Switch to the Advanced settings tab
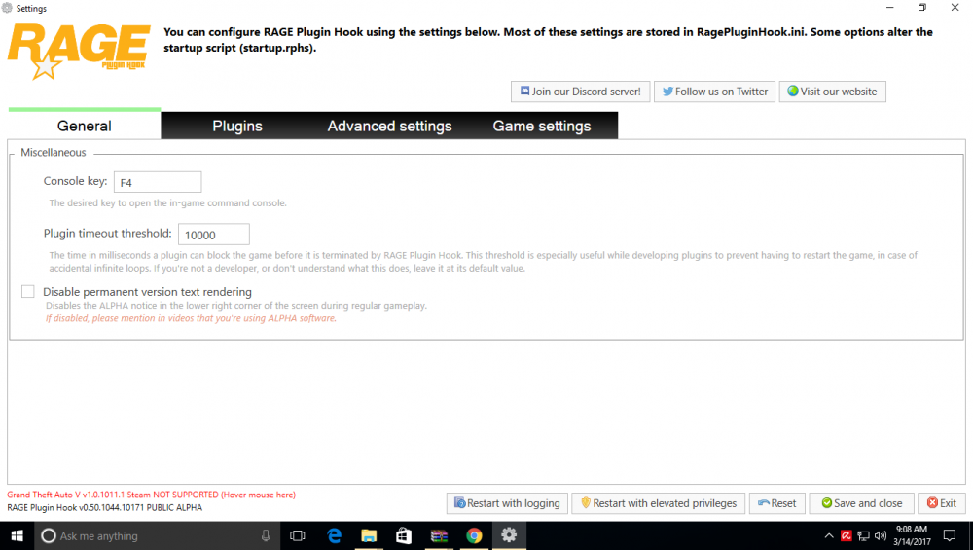973x550 pixels. point(390,126)
